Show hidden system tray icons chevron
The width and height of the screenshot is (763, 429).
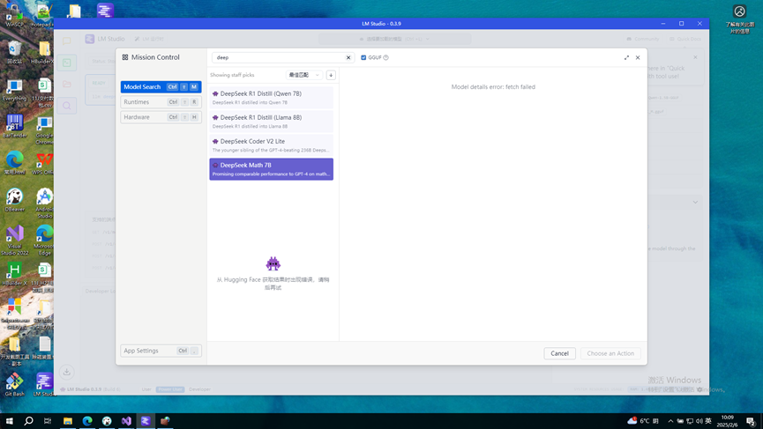coord(670,421)
